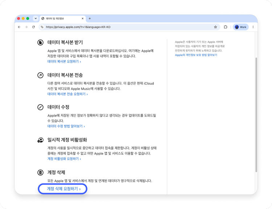
Task: Bookmark this page with the star icon
Action: click(215, 27)
